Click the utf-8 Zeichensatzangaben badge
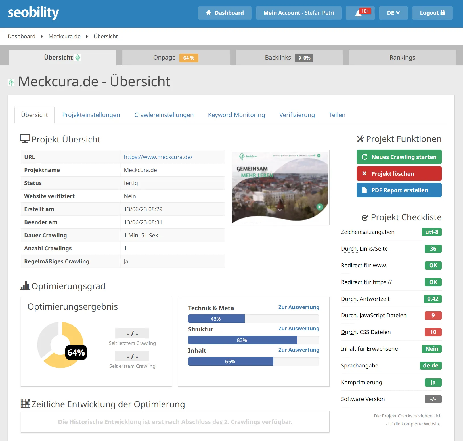 [432, 232]
